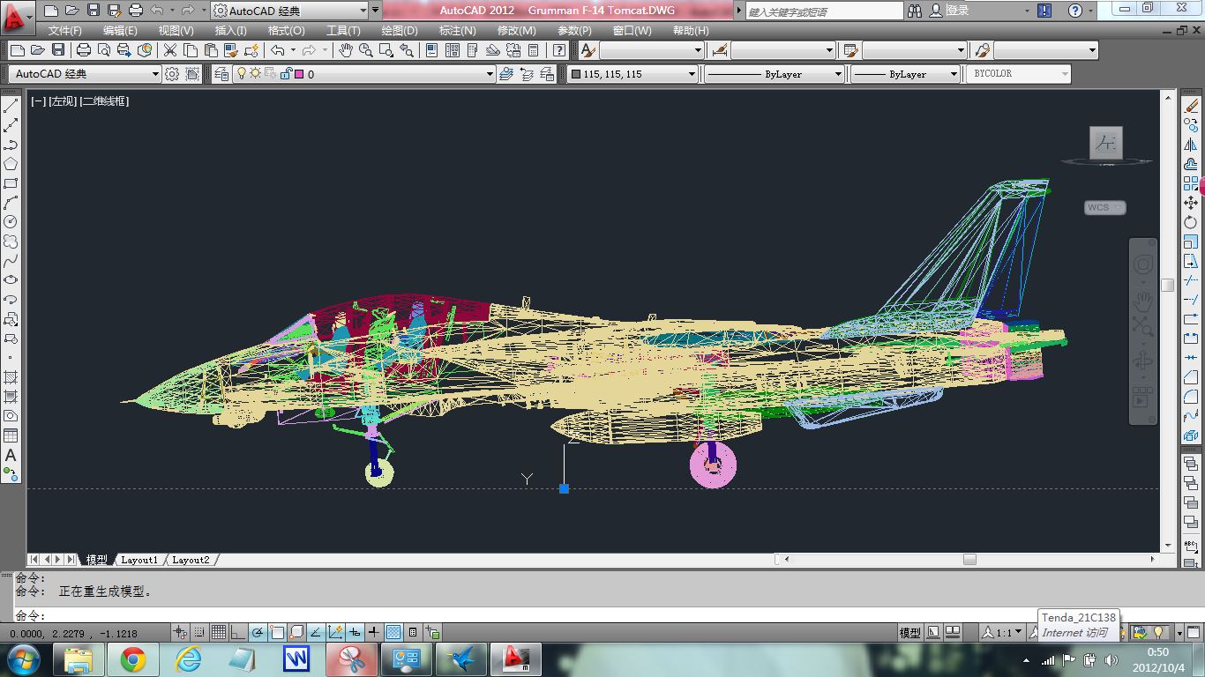The image size is (1205, 677).
Task: Switch to the Layout2 tab
Action: [x=191, y=560]
